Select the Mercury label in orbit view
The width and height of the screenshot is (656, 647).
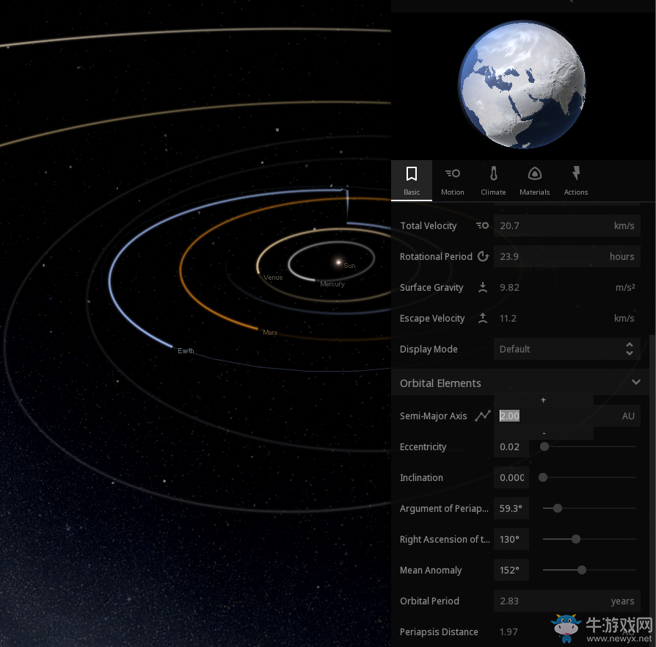(x=332, y=284)
